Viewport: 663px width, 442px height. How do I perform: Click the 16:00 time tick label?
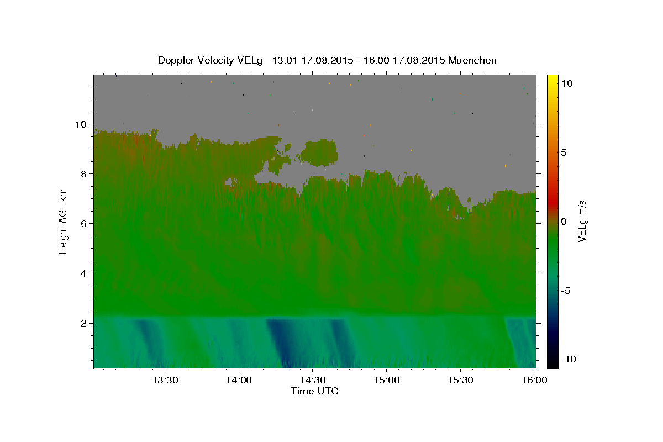coord(534,380)
